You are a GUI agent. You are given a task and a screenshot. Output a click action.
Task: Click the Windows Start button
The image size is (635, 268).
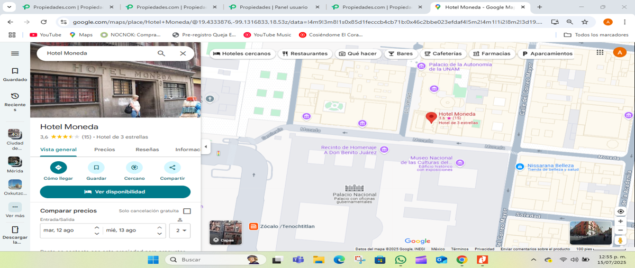[153, 260]
